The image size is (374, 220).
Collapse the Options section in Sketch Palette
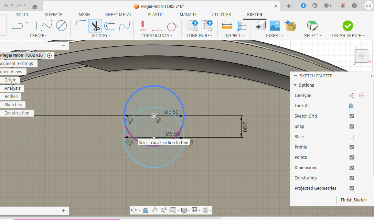pos(295,85)
